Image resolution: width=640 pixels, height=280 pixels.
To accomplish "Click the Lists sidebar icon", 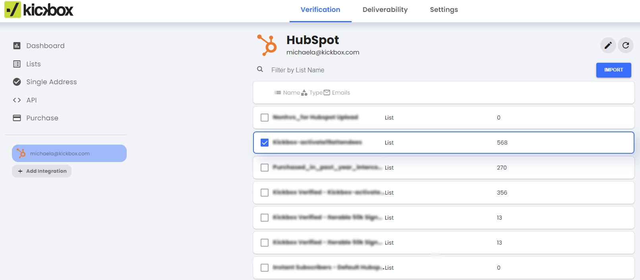I will coord(17,64).
